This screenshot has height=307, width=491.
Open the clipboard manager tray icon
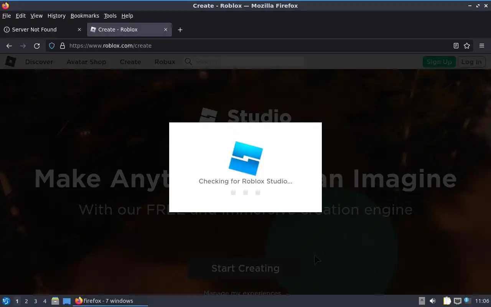pos(447,301)
